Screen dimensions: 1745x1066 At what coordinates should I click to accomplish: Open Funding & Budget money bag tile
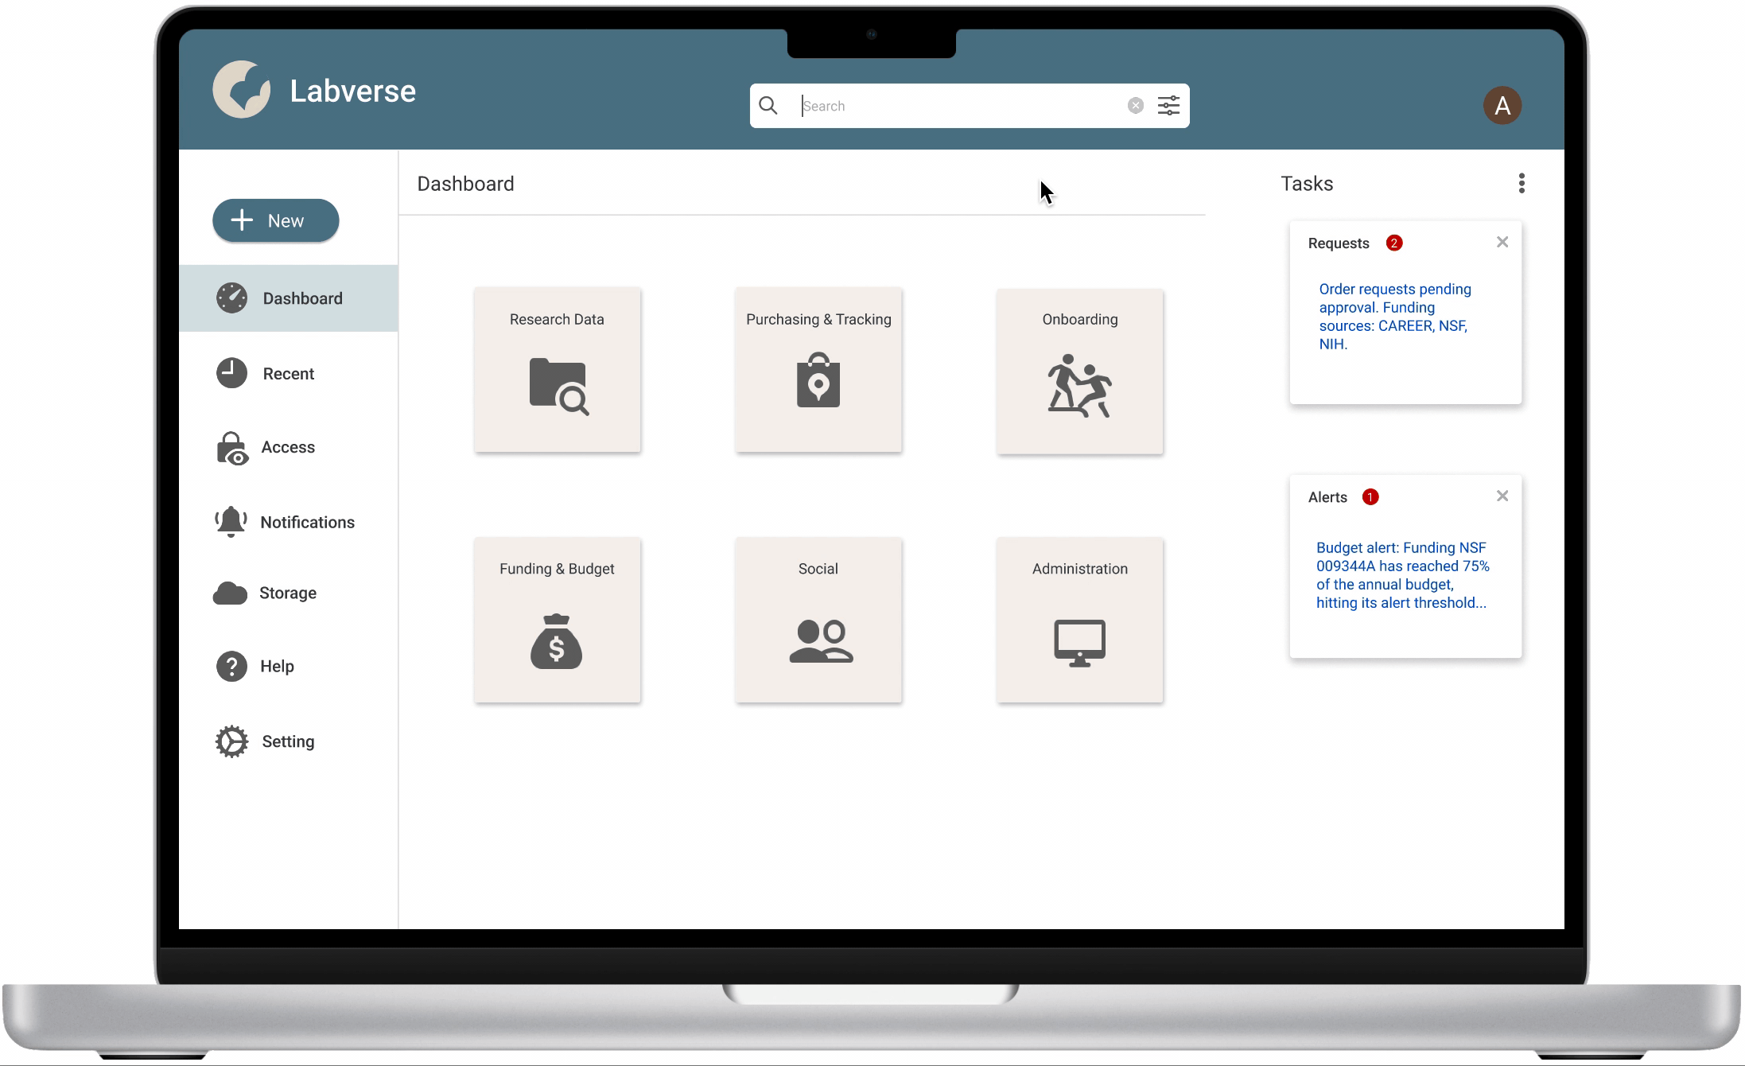[557, 621]
